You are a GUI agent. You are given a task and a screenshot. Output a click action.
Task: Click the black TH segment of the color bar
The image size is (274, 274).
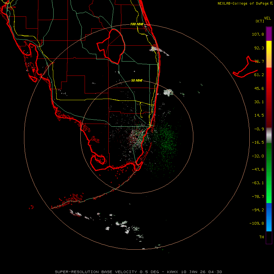(269, 237)
